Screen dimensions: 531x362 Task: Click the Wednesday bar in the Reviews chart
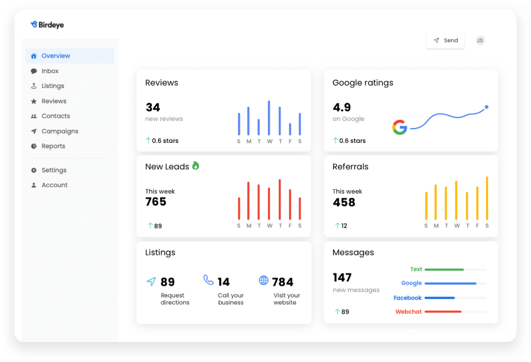coord(269,118)
